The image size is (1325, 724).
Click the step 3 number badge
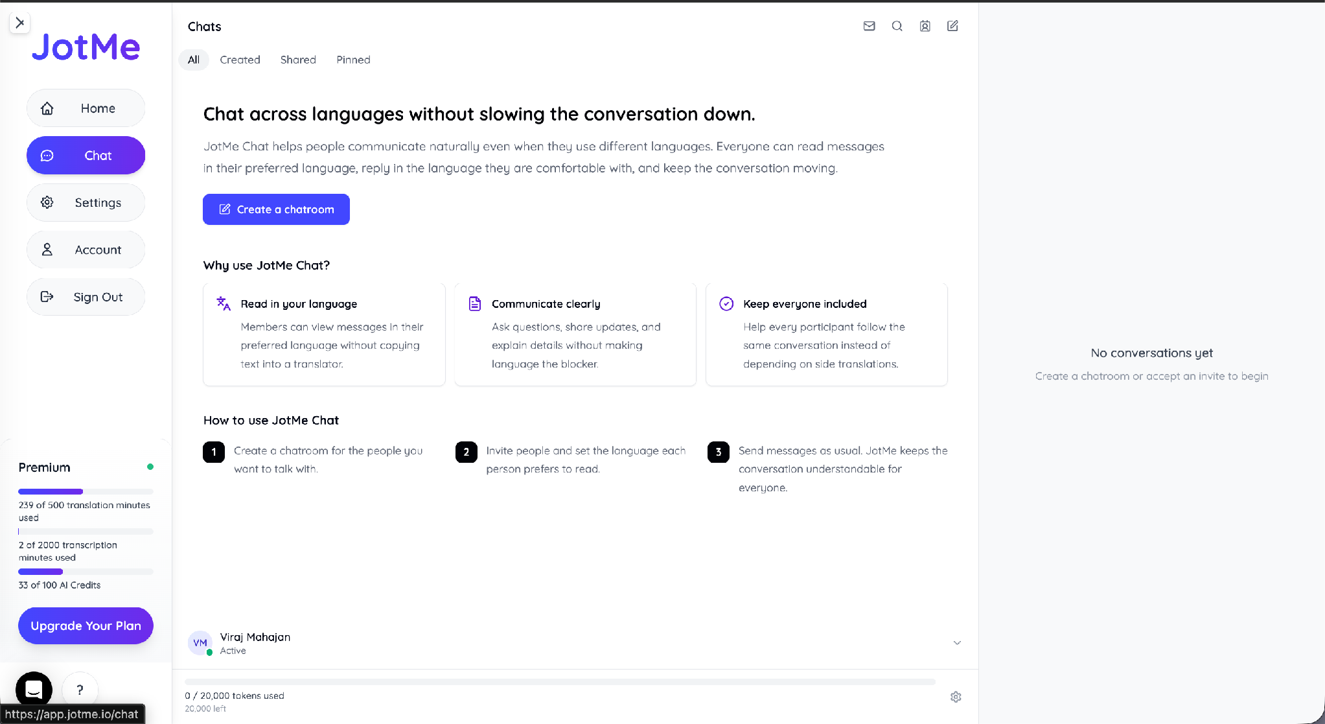(x=718, y=452)
